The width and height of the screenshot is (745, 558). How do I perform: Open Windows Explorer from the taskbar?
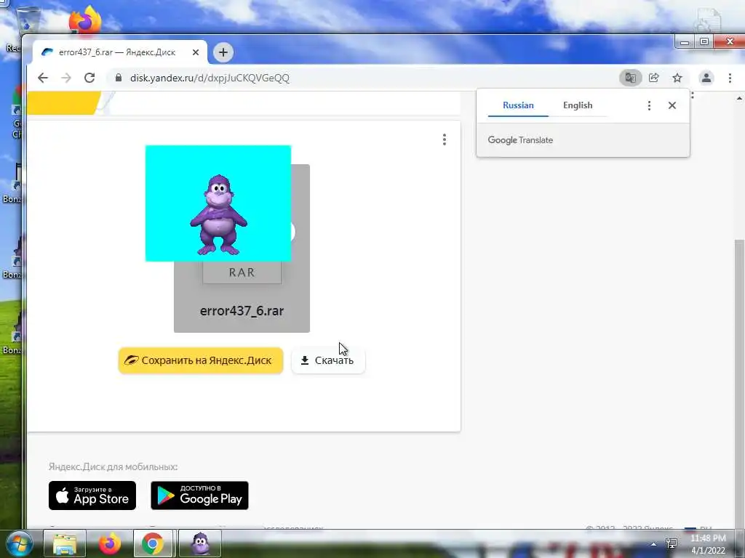(x=65, y=543)
